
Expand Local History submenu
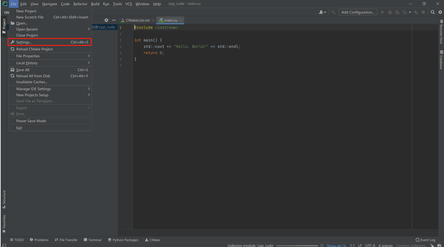point(50,63)
